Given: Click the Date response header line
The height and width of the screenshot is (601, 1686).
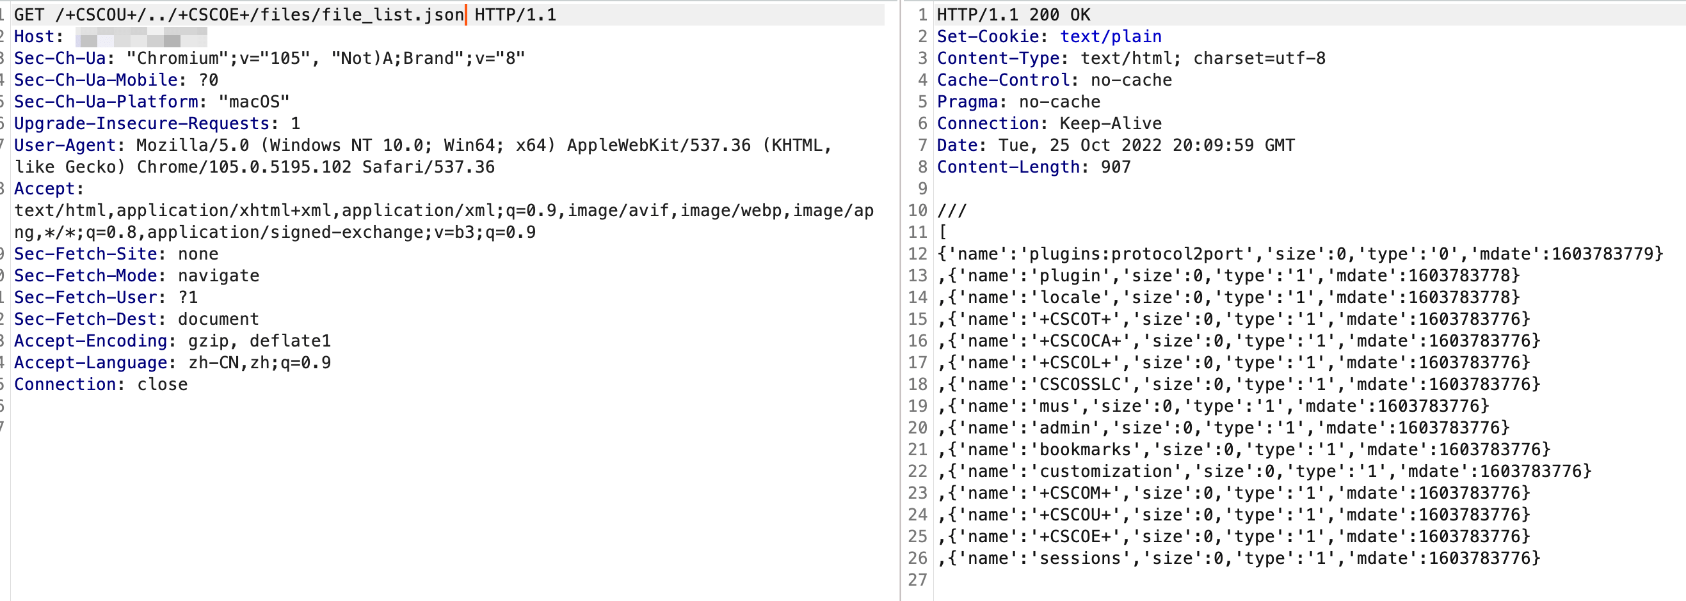Looking at the screenshot, I should click(1115, 145).
